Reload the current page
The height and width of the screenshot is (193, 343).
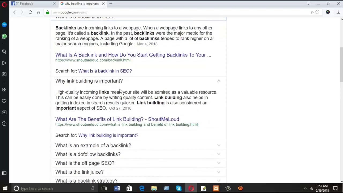click(30, 12)
